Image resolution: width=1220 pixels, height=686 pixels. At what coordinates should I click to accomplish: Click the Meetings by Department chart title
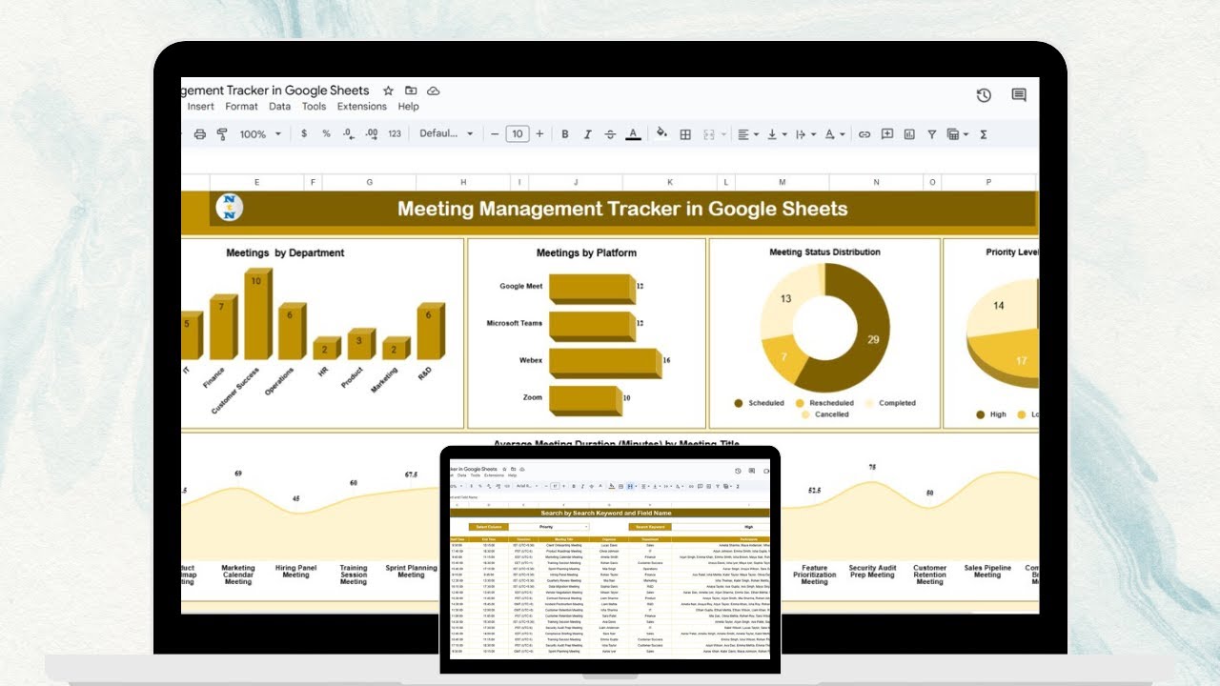(x=285, y=253)
